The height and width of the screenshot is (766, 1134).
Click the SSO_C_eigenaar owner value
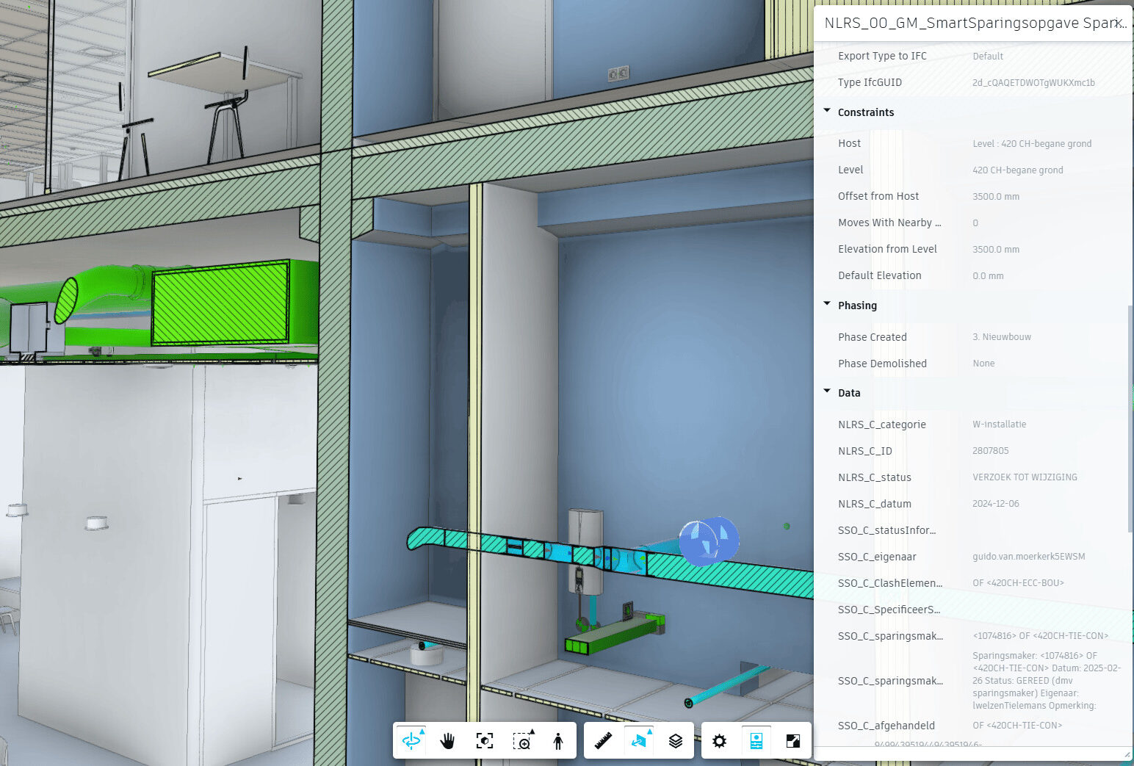coord(1028,556)
